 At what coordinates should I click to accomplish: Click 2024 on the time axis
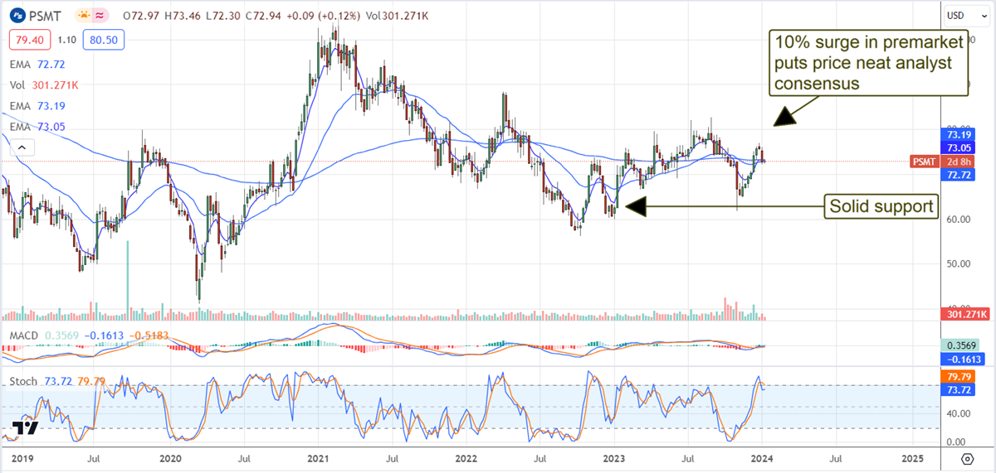(762, 457)
